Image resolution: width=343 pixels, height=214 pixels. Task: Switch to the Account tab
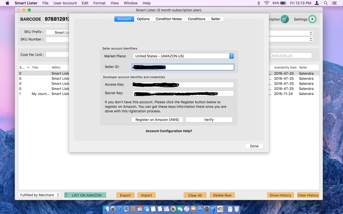[x=124, y=19]
